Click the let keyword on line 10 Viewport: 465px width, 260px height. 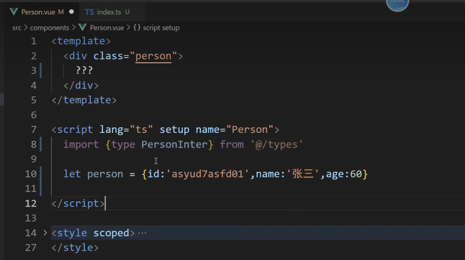pyautogui.click(x=72, y=174)
